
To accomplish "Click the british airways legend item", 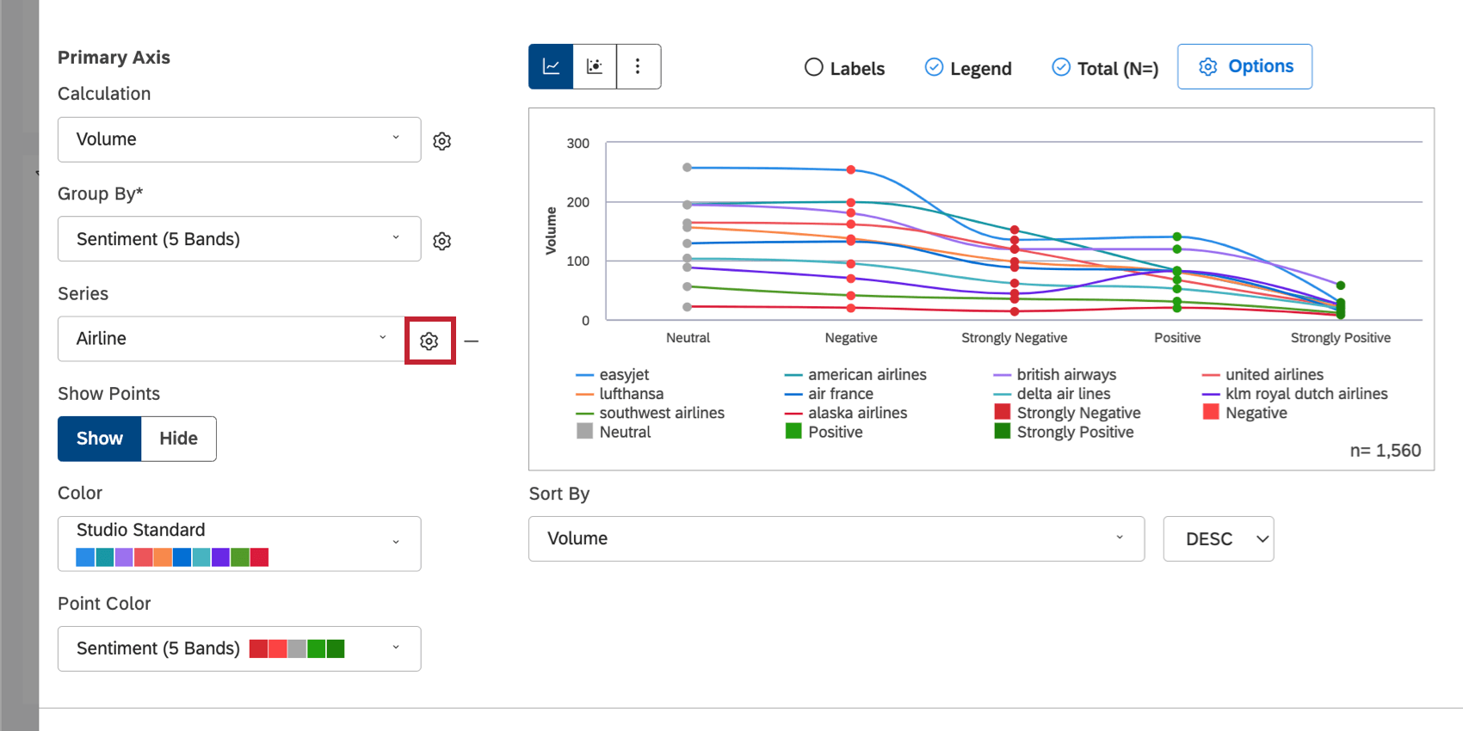I will 1065,375.
